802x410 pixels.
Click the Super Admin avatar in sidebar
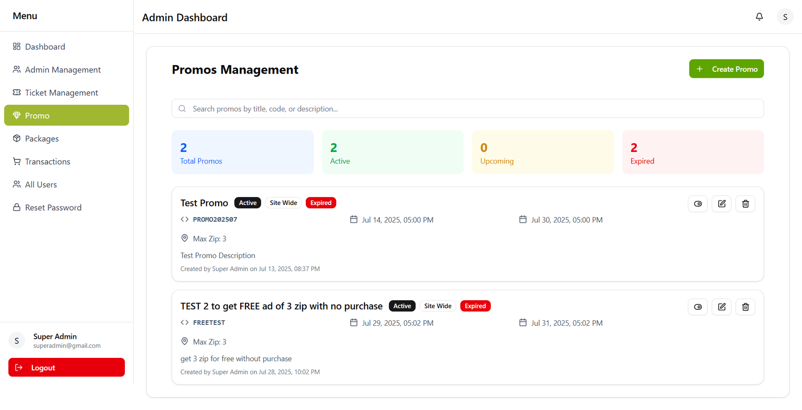pyautogui.click(x=17, y=341)
